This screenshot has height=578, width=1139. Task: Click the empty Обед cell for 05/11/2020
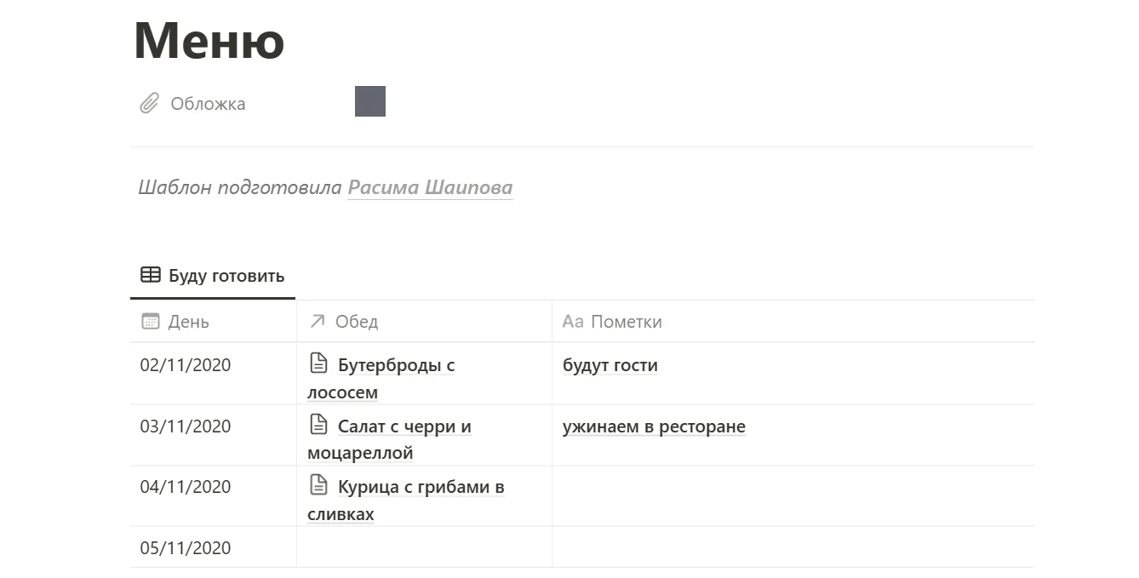click(424, 547)
